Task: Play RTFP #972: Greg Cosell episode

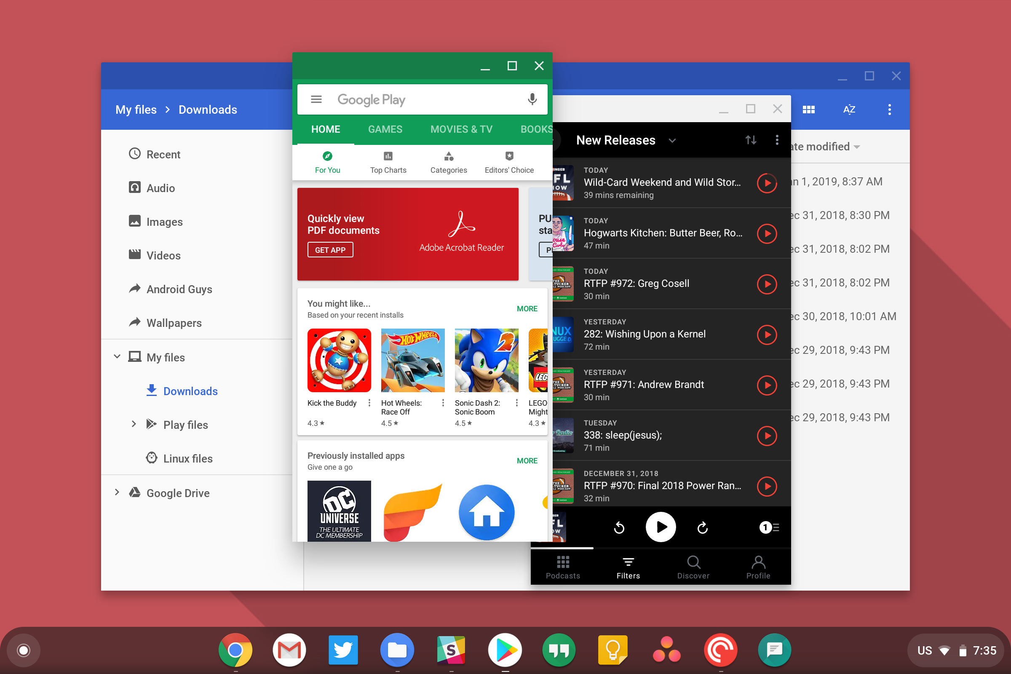Action: pos(767,284)
